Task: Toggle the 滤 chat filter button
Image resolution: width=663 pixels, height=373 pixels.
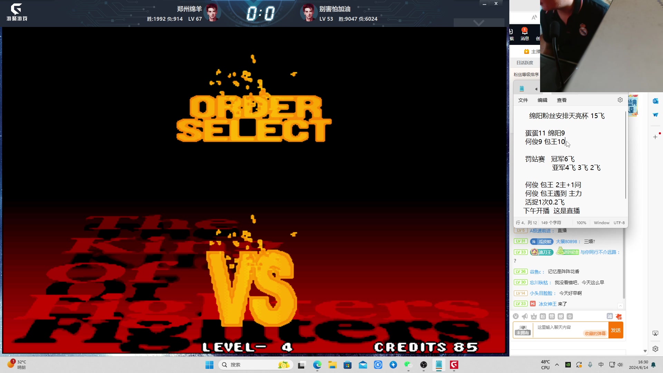Action: pyautogui.click(x=609, y=316)
